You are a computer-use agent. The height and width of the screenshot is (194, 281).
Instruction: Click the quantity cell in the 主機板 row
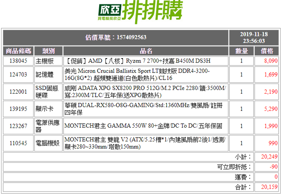[x=242, y=61]
